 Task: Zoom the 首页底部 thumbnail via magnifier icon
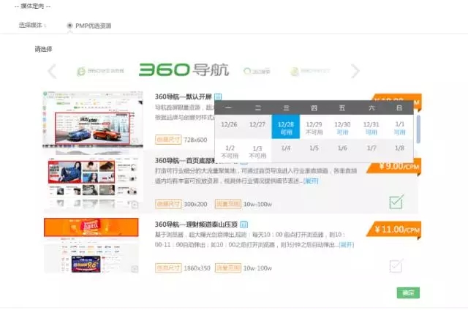point(135,205)
